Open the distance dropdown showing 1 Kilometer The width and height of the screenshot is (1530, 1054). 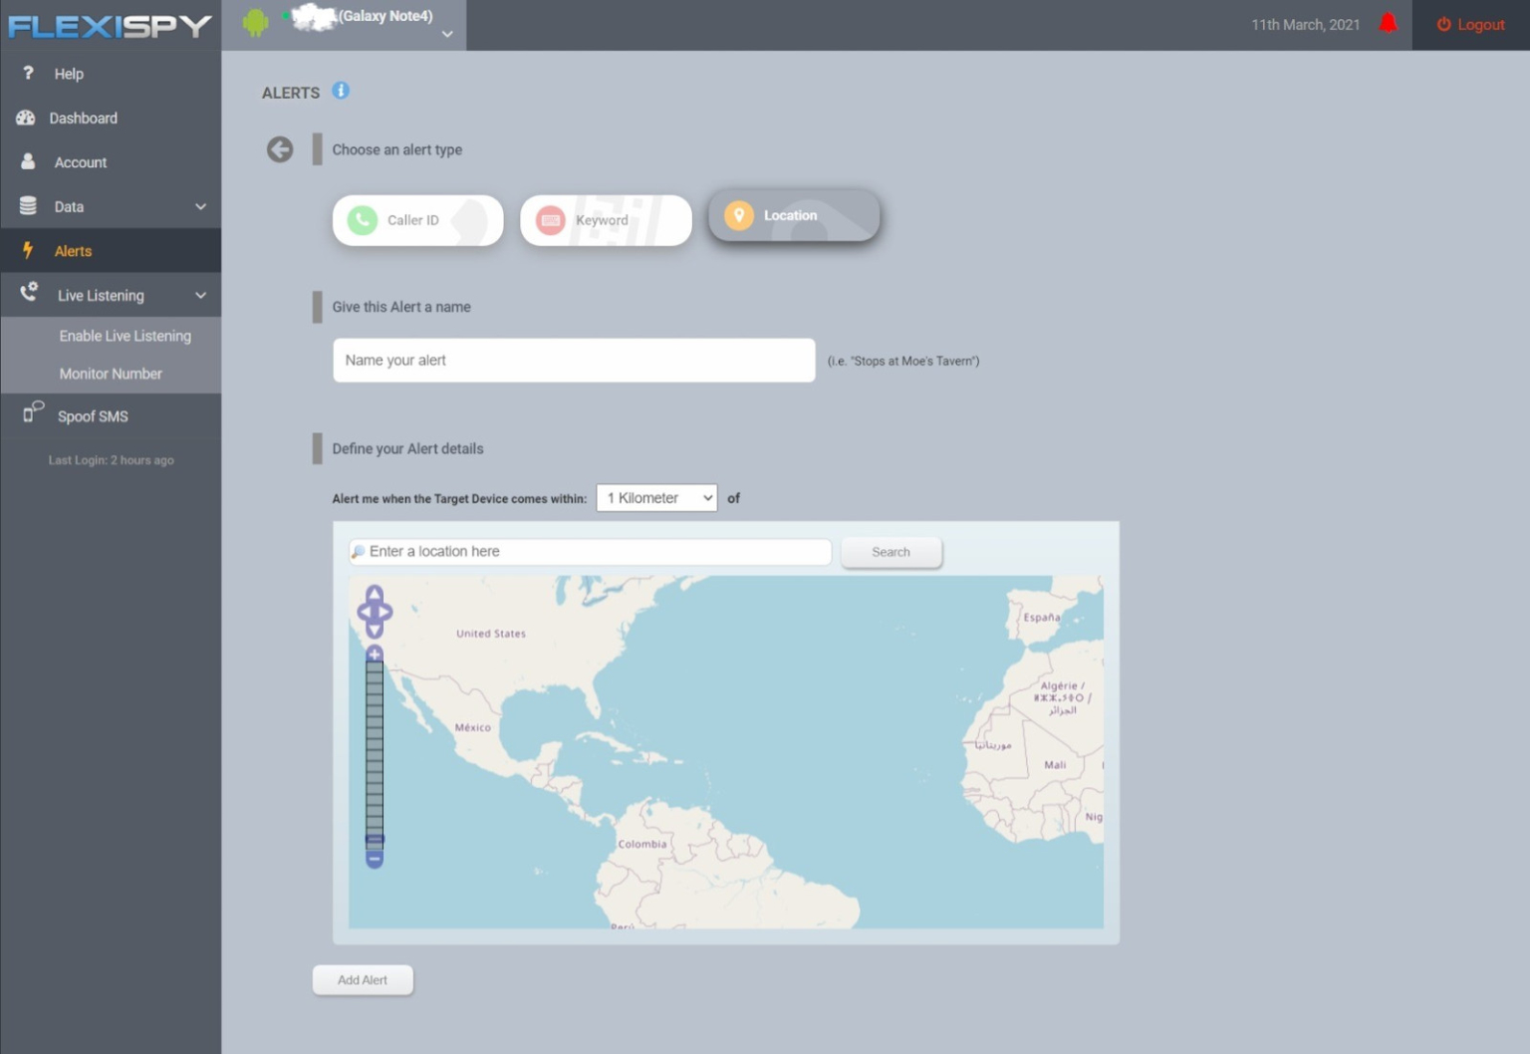coord(655,497)
